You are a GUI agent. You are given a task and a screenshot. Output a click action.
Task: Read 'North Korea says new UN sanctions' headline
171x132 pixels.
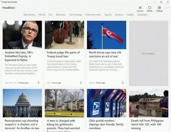(x=105, y=54)
